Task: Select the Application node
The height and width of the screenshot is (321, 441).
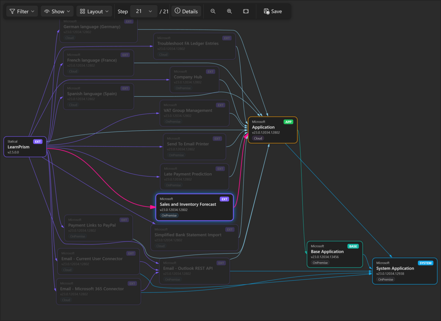Action: (x=273, y=130)
